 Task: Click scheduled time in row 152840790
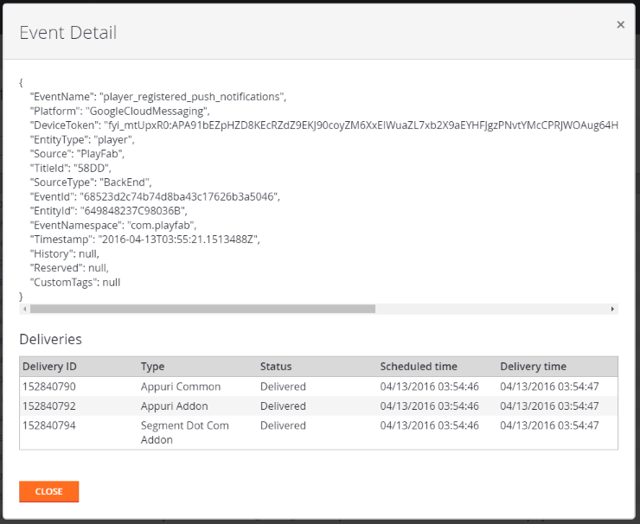pyautogui.click(x=429, y=387)
